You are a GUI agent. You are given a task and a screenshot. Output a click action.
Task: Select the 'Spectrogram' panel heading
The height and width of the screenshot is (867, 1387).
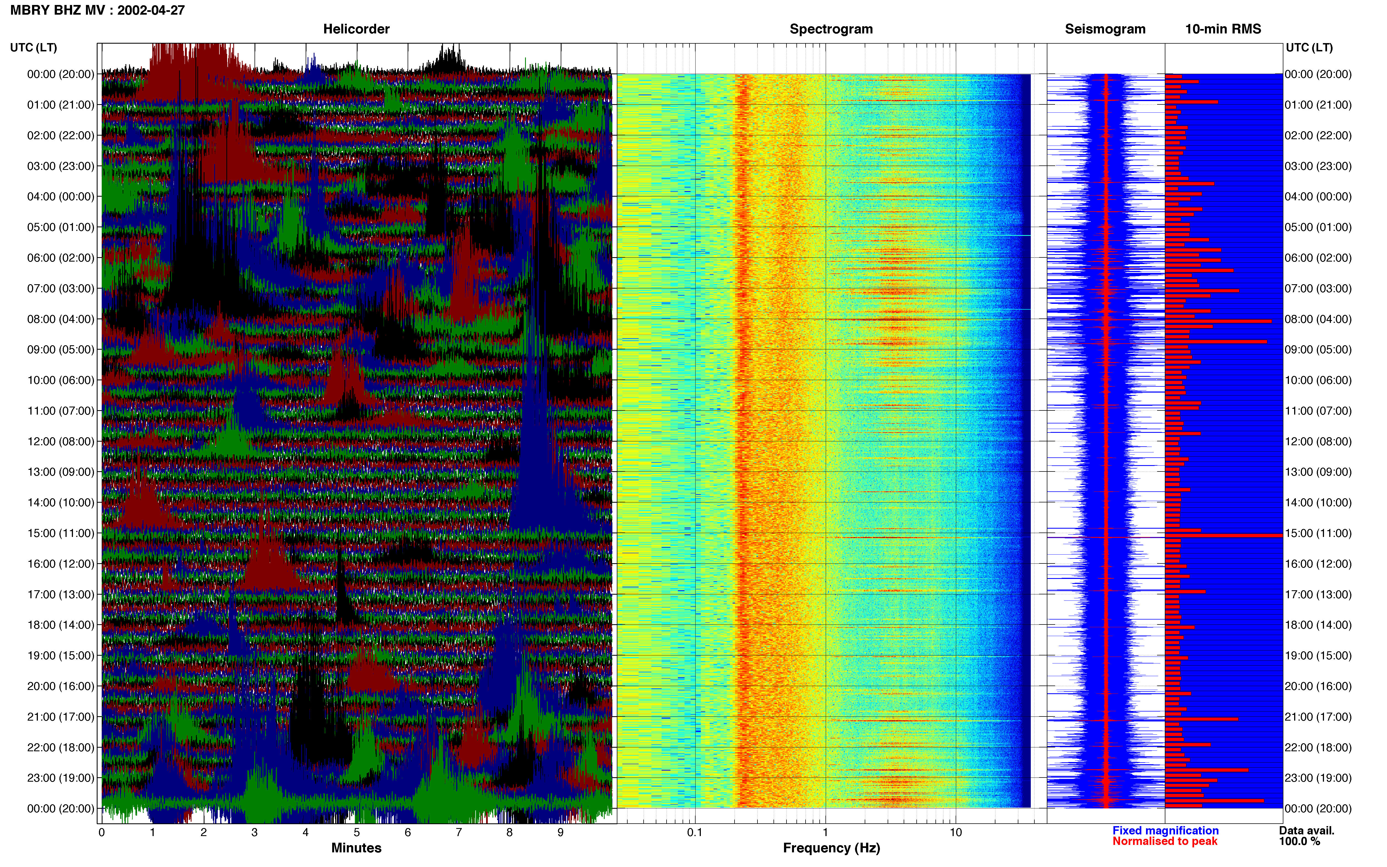pyautogui.click(x=831, y=29)
